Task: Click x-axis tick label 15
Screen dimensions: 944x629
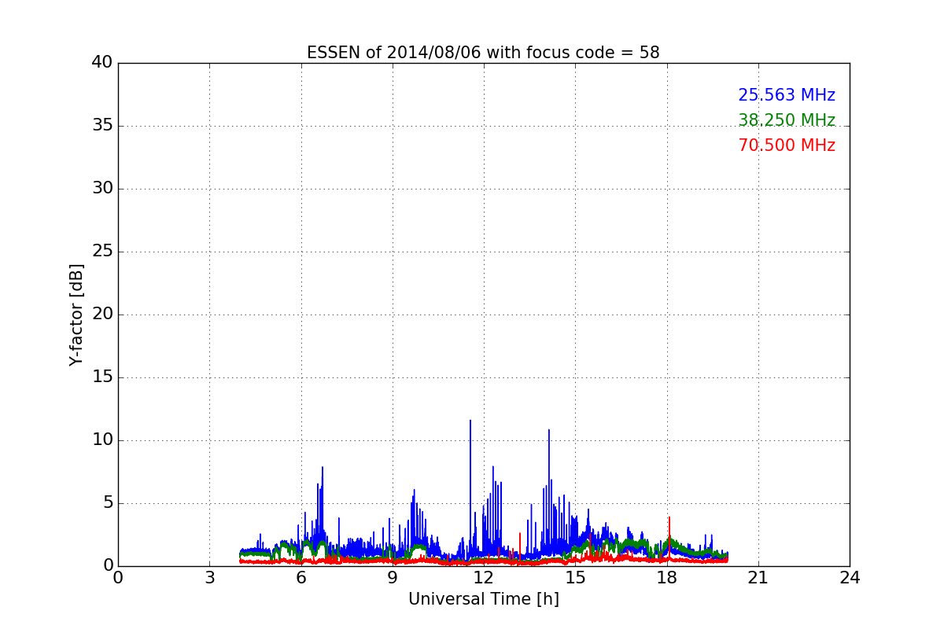Action: pos(575,578)
